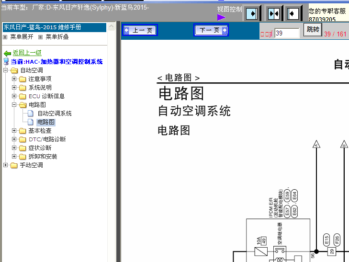Click the 菜单展开 list icon
Screen dimensions: 349x262
pyautogui.click(x=5, y=37)
